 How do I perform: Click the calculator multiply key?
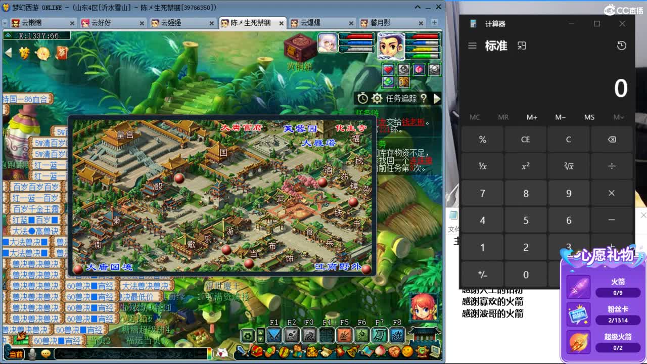pos(612,193)
